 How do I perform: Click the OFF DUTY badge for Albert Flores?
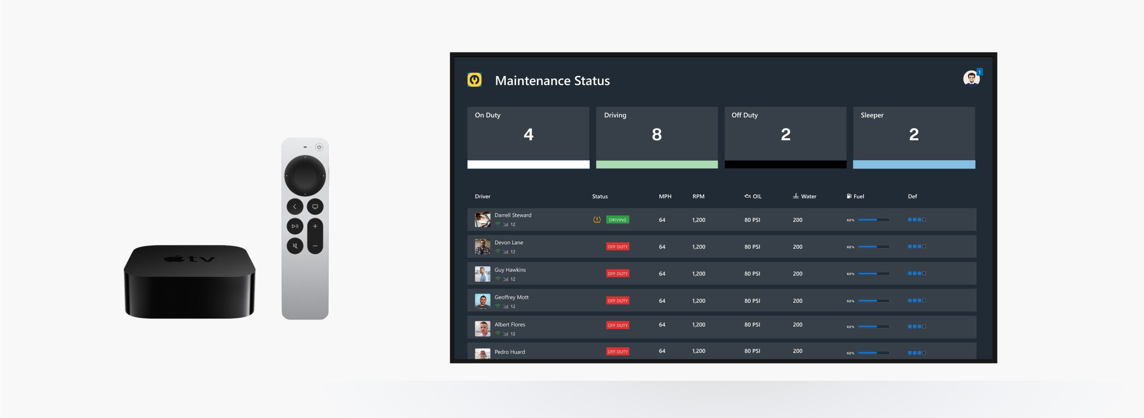[x=618, y=325]
